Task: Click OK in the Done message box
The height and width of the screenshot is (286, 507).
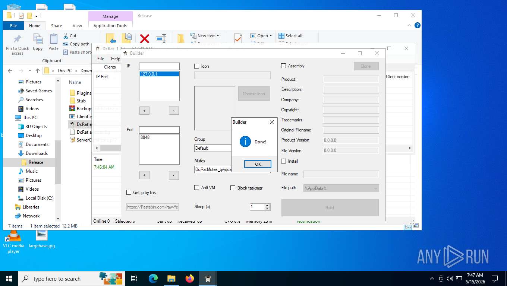Action: click(258, 164)
